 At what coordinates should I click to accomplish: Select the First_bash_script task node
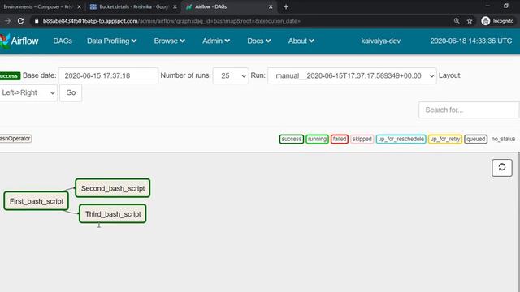(36, 201)
